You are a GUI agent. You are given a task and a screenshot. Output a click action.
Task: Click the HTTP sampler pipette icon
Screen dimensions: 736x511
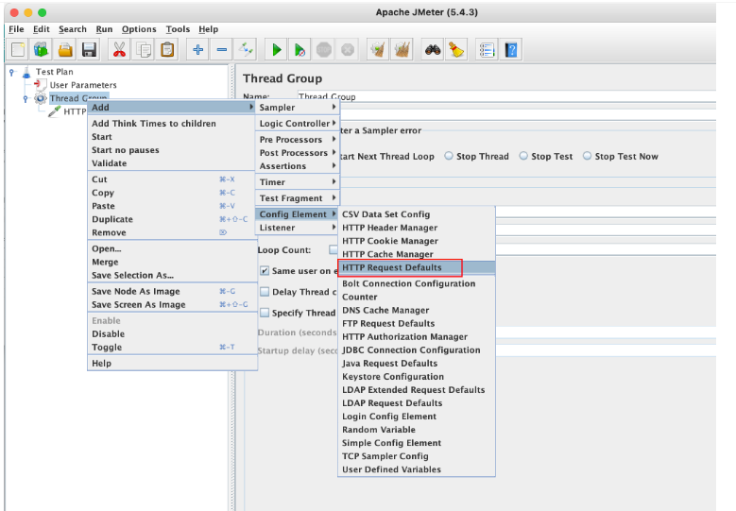tap(55, 111)
